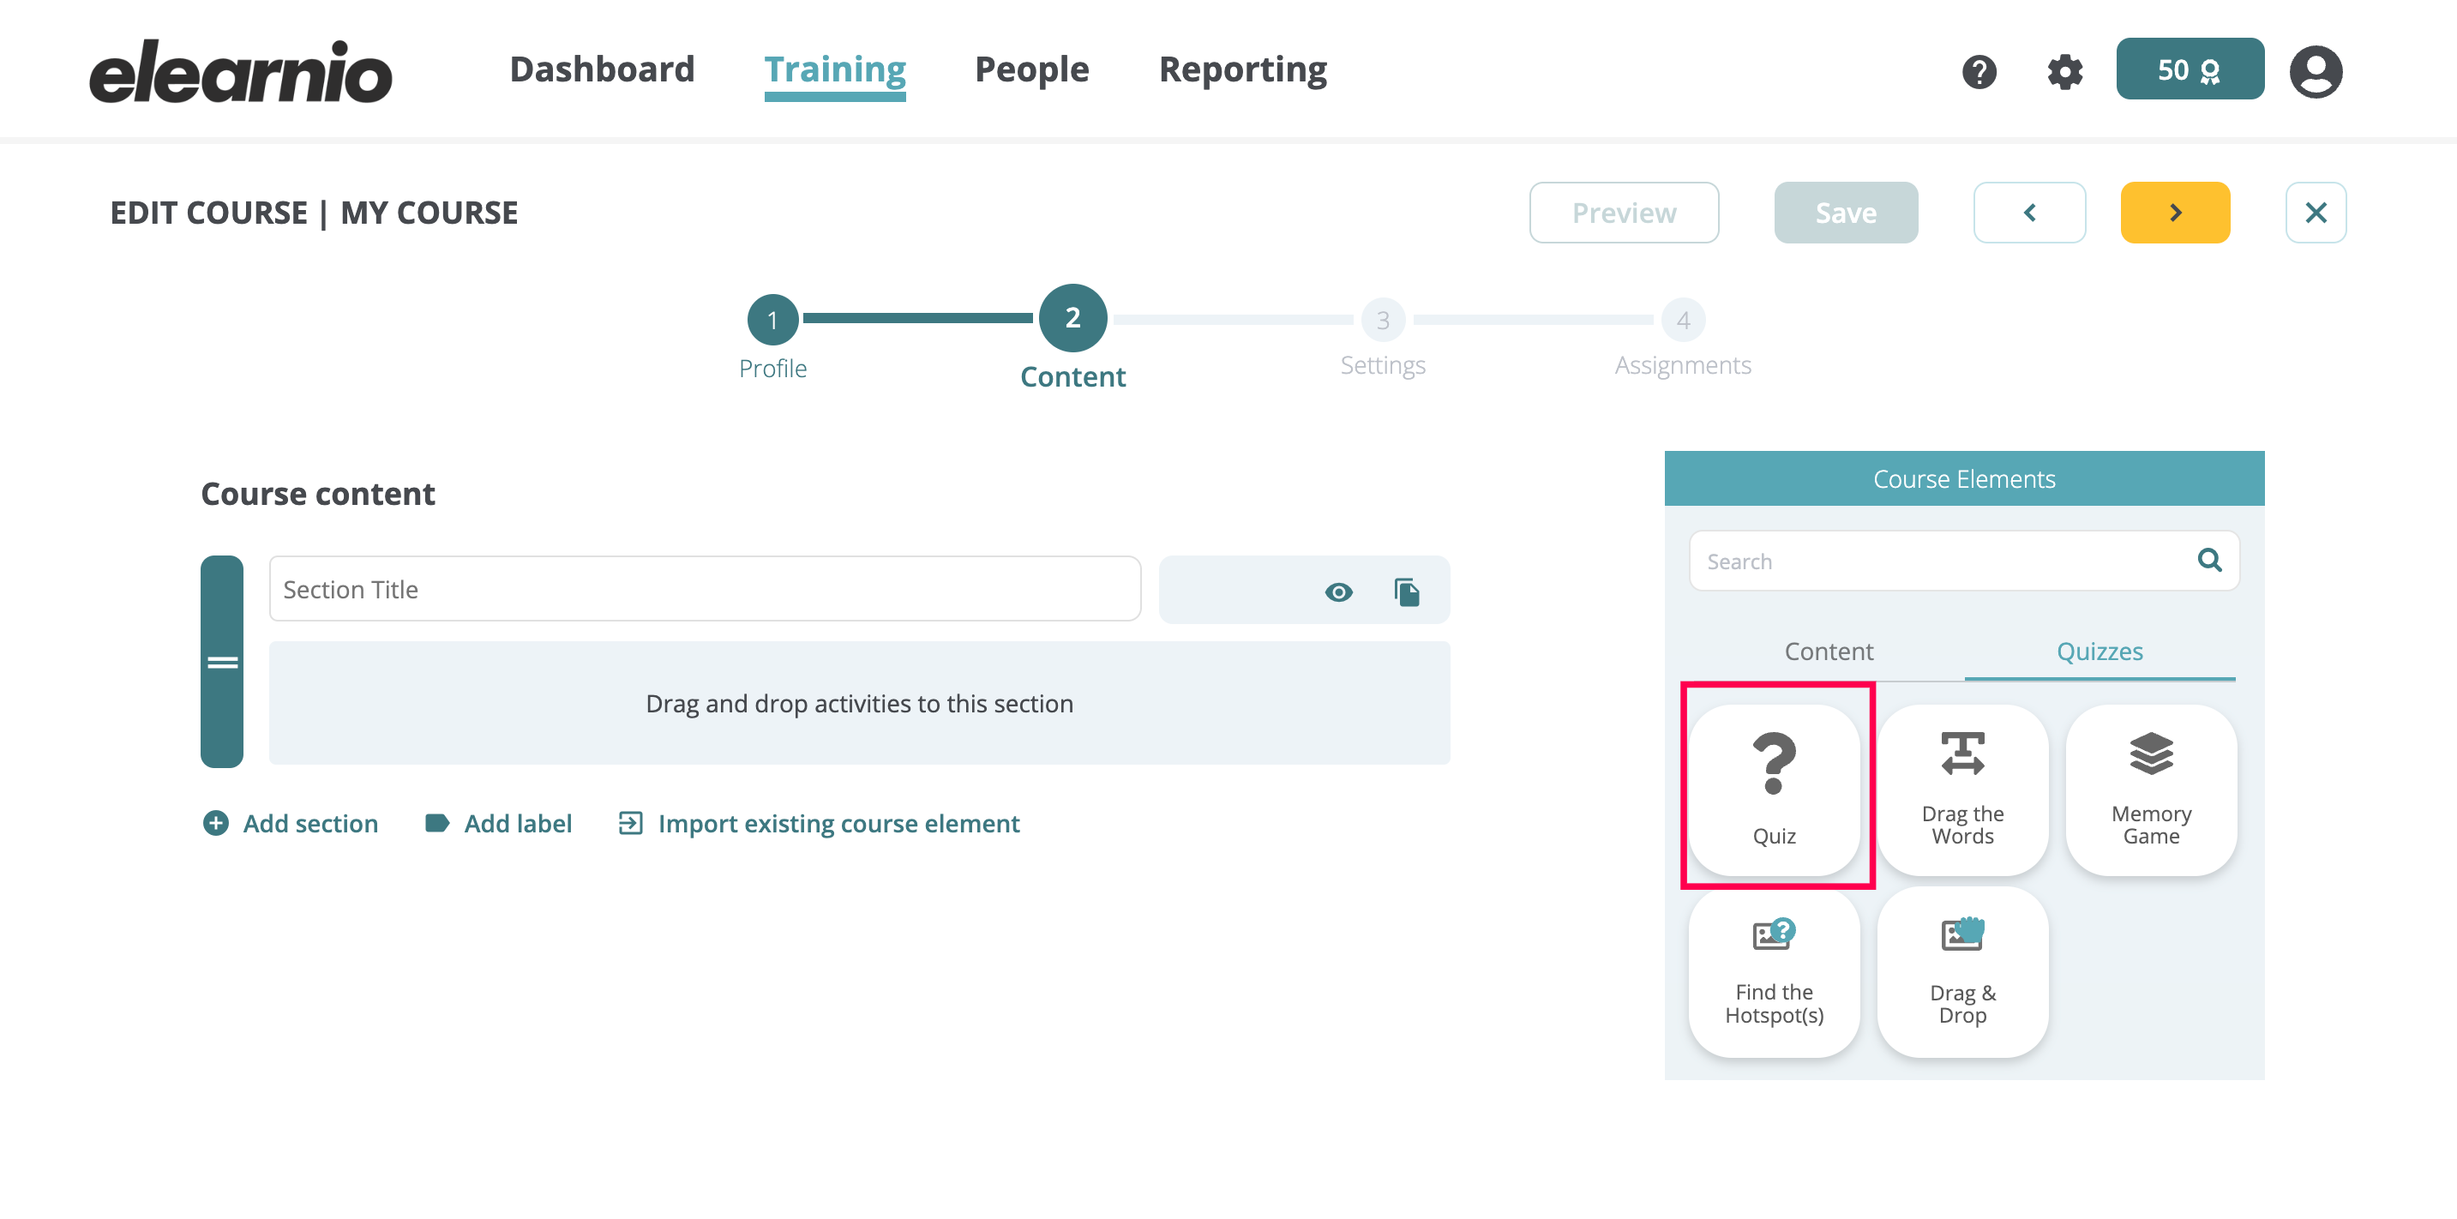Toggle section visibility eye icon

1338,592
